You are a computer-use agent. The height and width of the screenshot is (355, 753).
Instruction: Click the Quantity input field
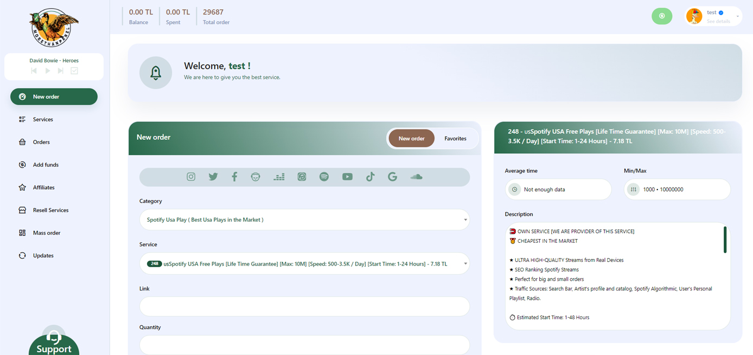pyautogui.click(x=304, y=345)
